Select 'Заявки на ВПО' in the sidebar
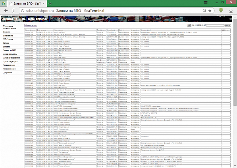Image resolution: width=237 pixels, height=168 pixels. (10, 50)
